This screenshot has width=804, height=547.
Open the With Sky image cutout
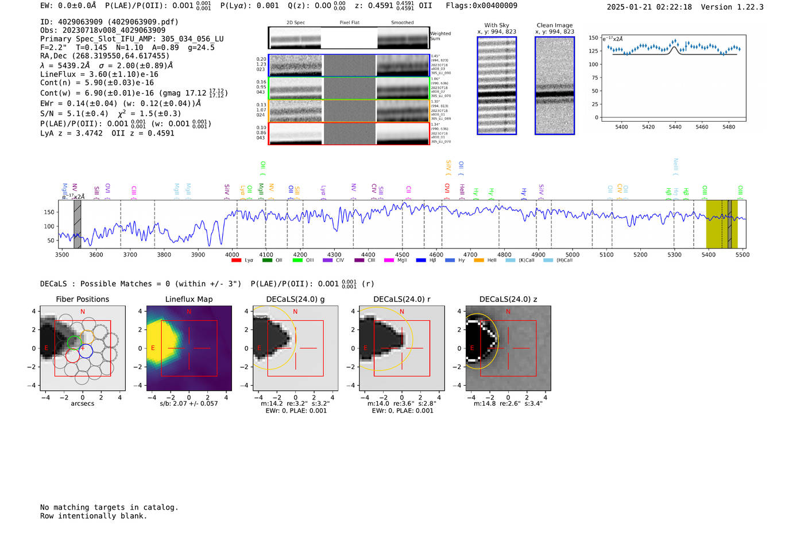click(x=497, y=86)
